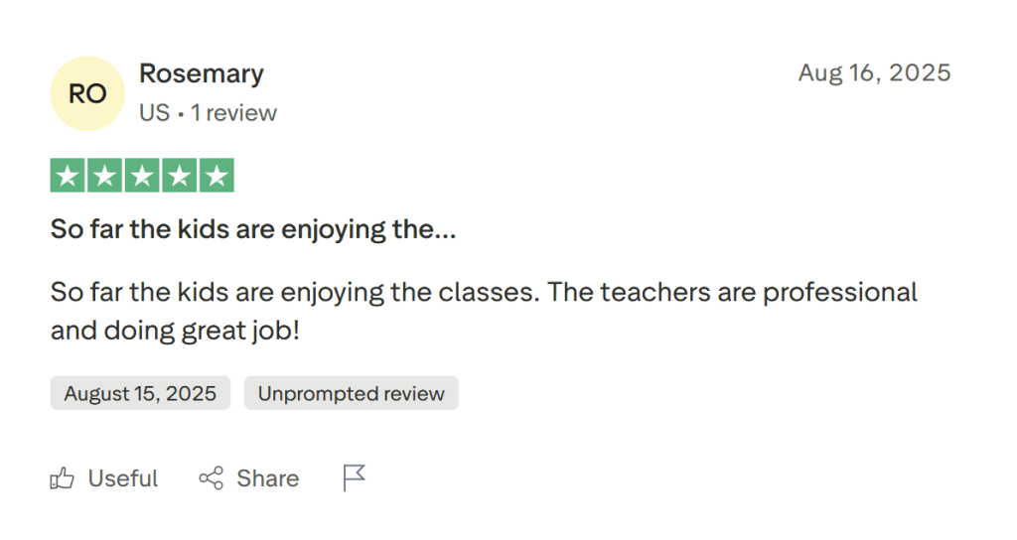The width and height of the screenshot is (1017, 540).
Task: Click the first green star
Action: [67, 176]
